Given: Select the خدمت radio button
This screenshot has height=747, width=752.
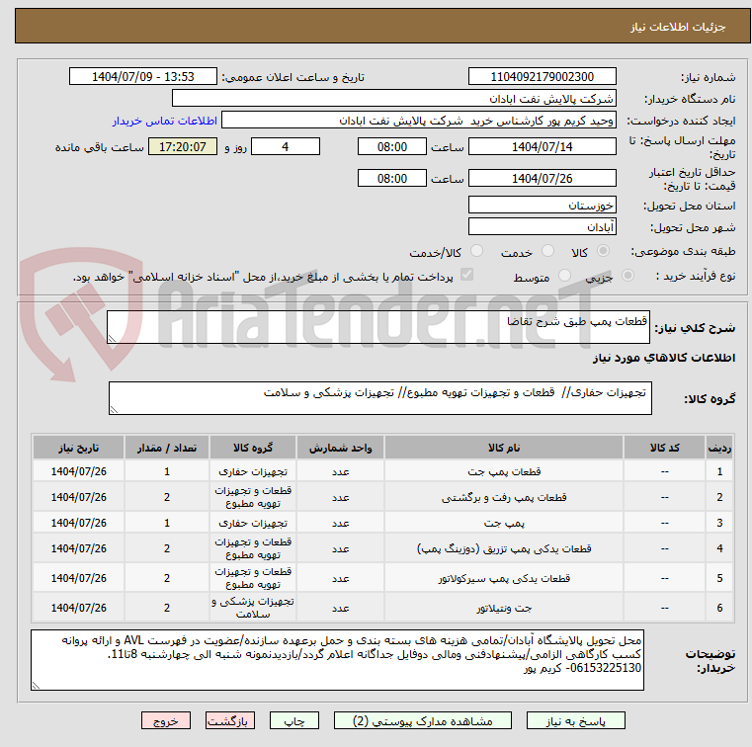Looking at the screenshot, I should (547, 251).
